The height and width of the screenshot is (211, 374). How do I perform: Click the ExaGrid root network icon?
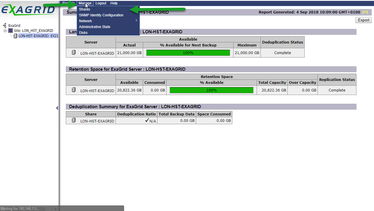tap(5, 26)
